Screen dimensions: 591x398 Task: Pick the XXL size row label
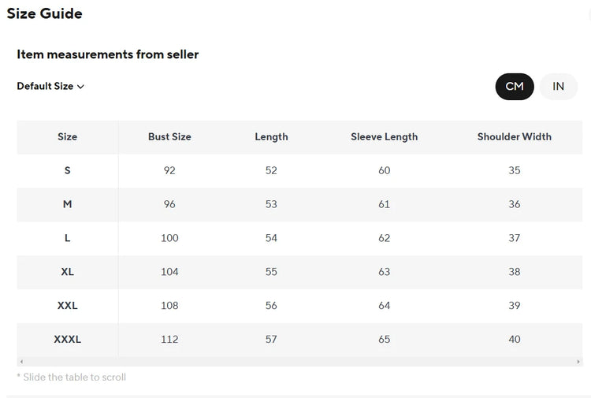click(68, 306)
